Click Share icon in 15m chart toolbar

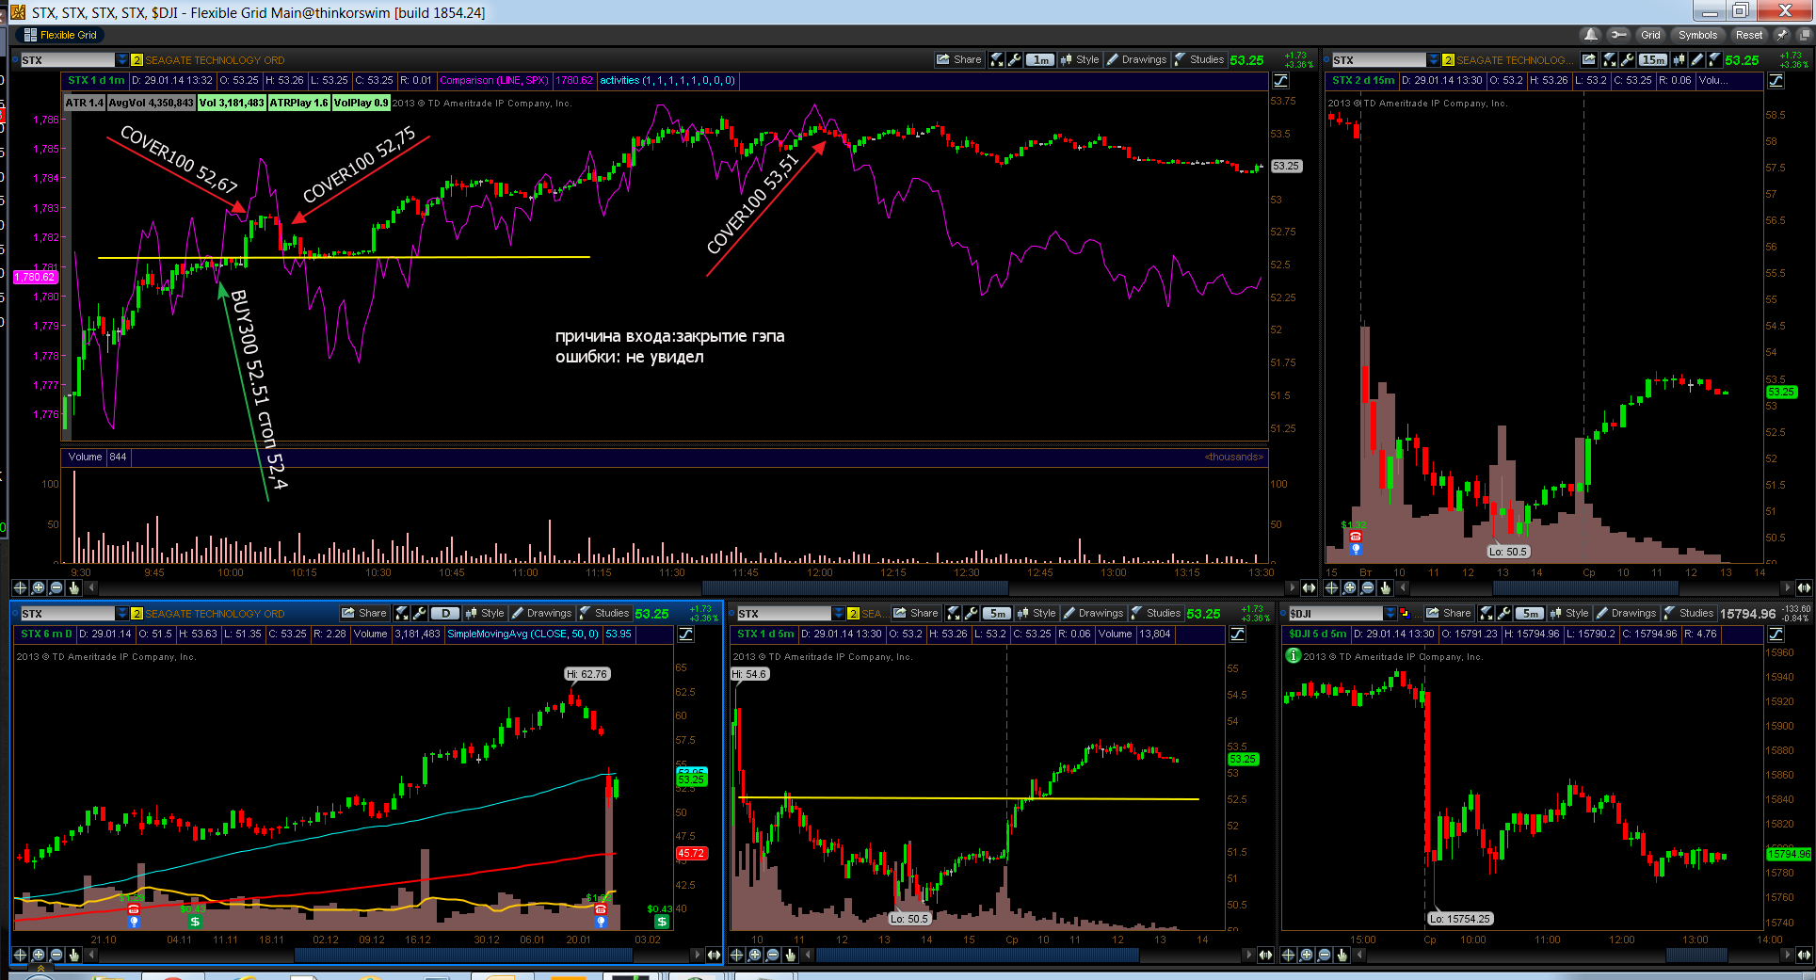1589,59
